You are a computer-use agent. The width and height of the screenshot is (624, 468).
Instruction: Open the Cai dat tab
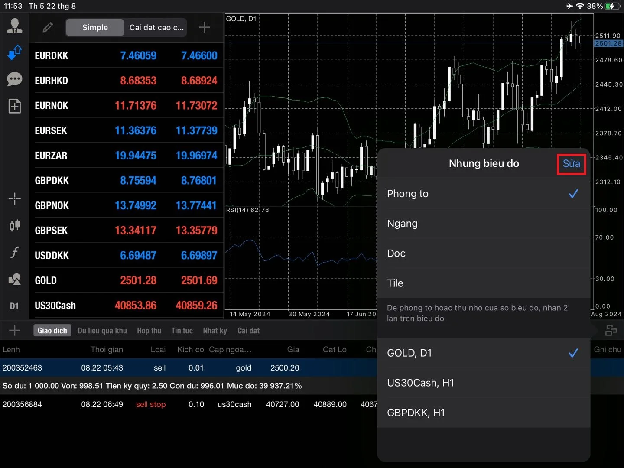pos(248,331)
